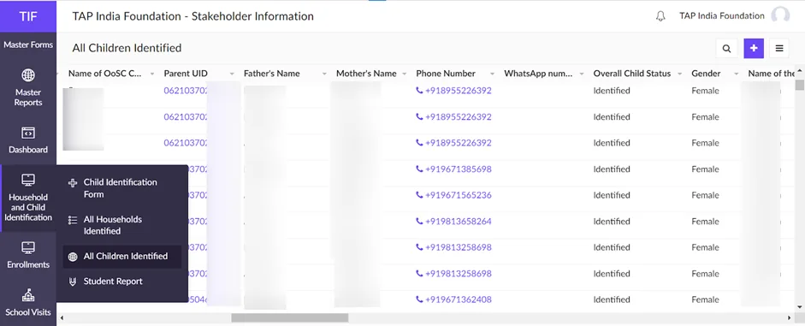Open the user profile avatar
The image size is (805, 326).
click(780, 16)
